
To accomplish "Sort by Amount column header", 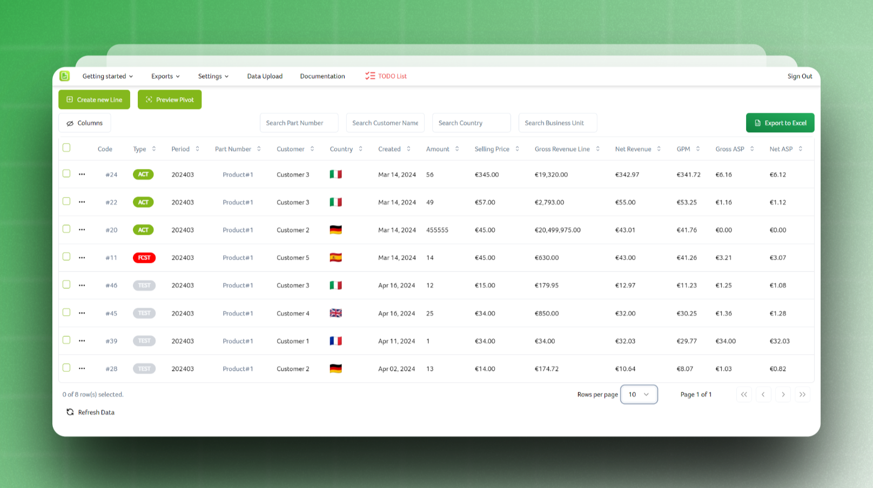I will coord(442,149).
